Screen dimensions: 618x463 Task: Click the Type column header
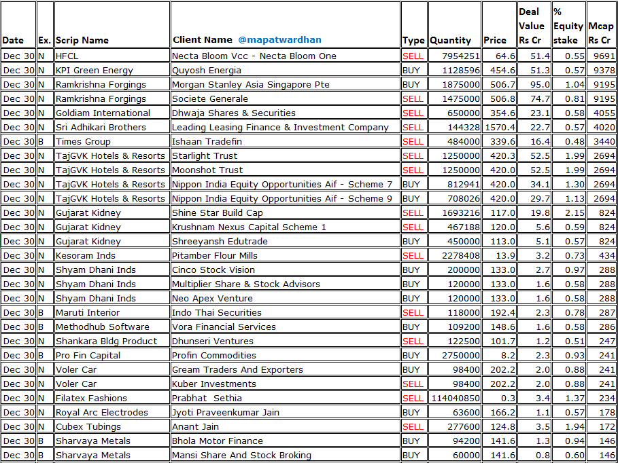pyautogui.click(x=414, y=24)
